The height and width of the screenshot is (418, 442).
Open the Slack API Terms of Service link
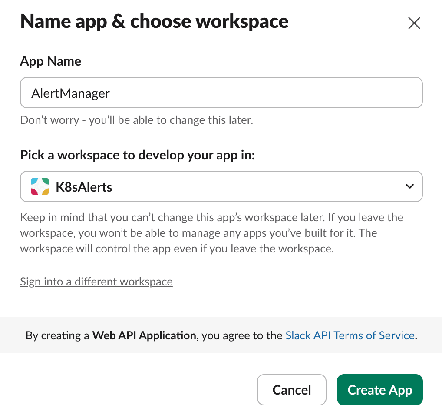point(350,335)
